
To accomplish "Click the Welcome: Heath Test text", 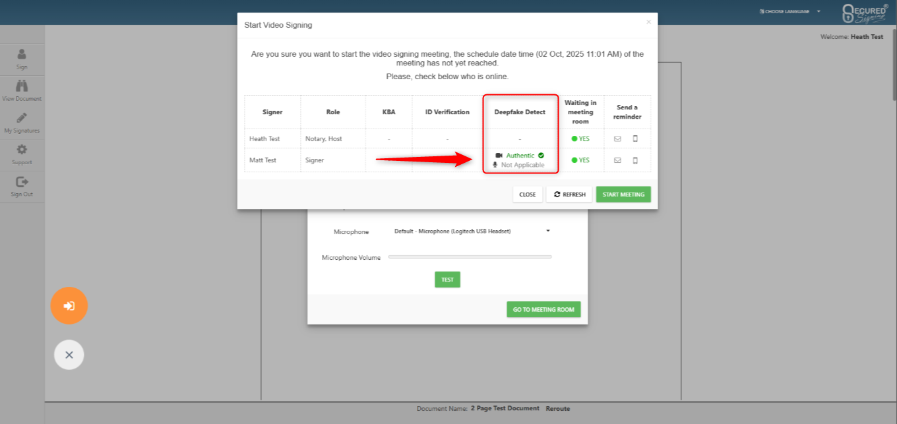I will point(851,37).
